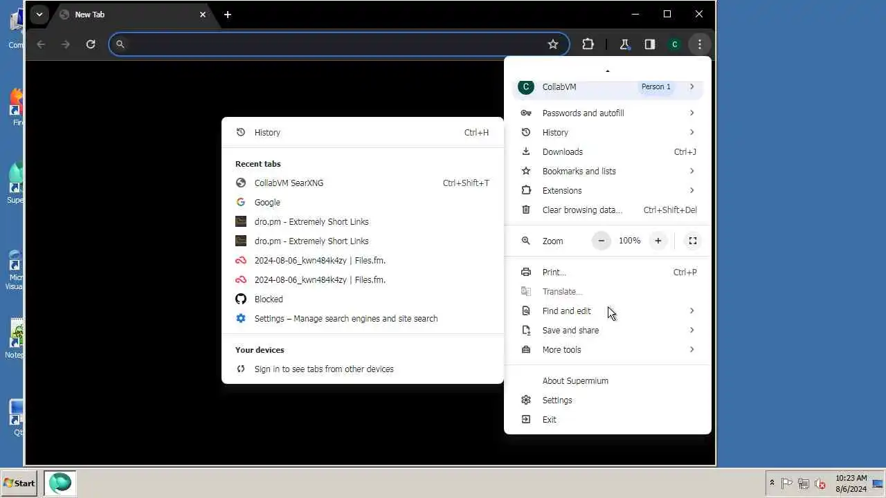Click the download icon beside Downloads
Viewport: 886px width, 498px height.
pos(526,151)
